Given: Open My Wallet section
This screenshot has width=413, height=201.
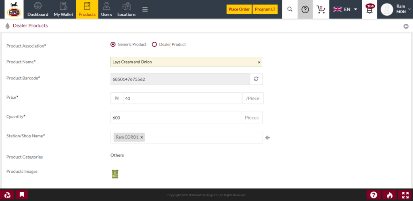Looking at the screenshot, I should 63,9.
